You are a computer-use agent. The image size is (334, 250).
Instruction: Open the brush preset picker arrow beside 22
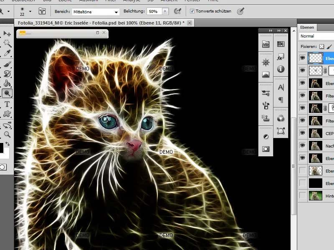(30, 12)
